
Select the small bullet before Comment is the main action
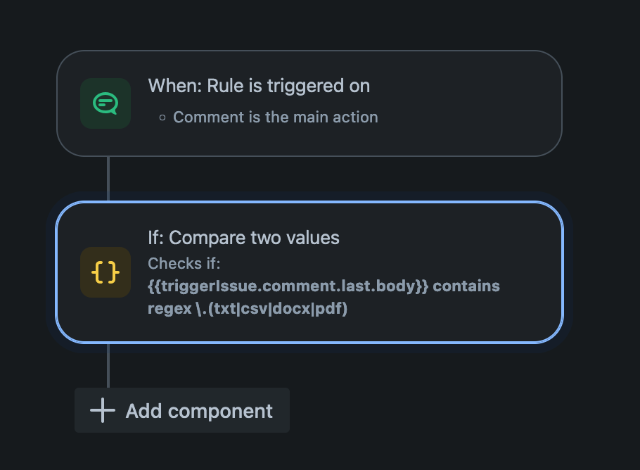pos(162,118)
